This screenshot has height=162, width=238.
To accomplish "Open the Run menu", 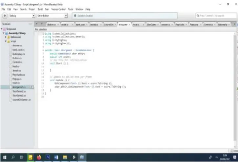I will tap(47, 9).
